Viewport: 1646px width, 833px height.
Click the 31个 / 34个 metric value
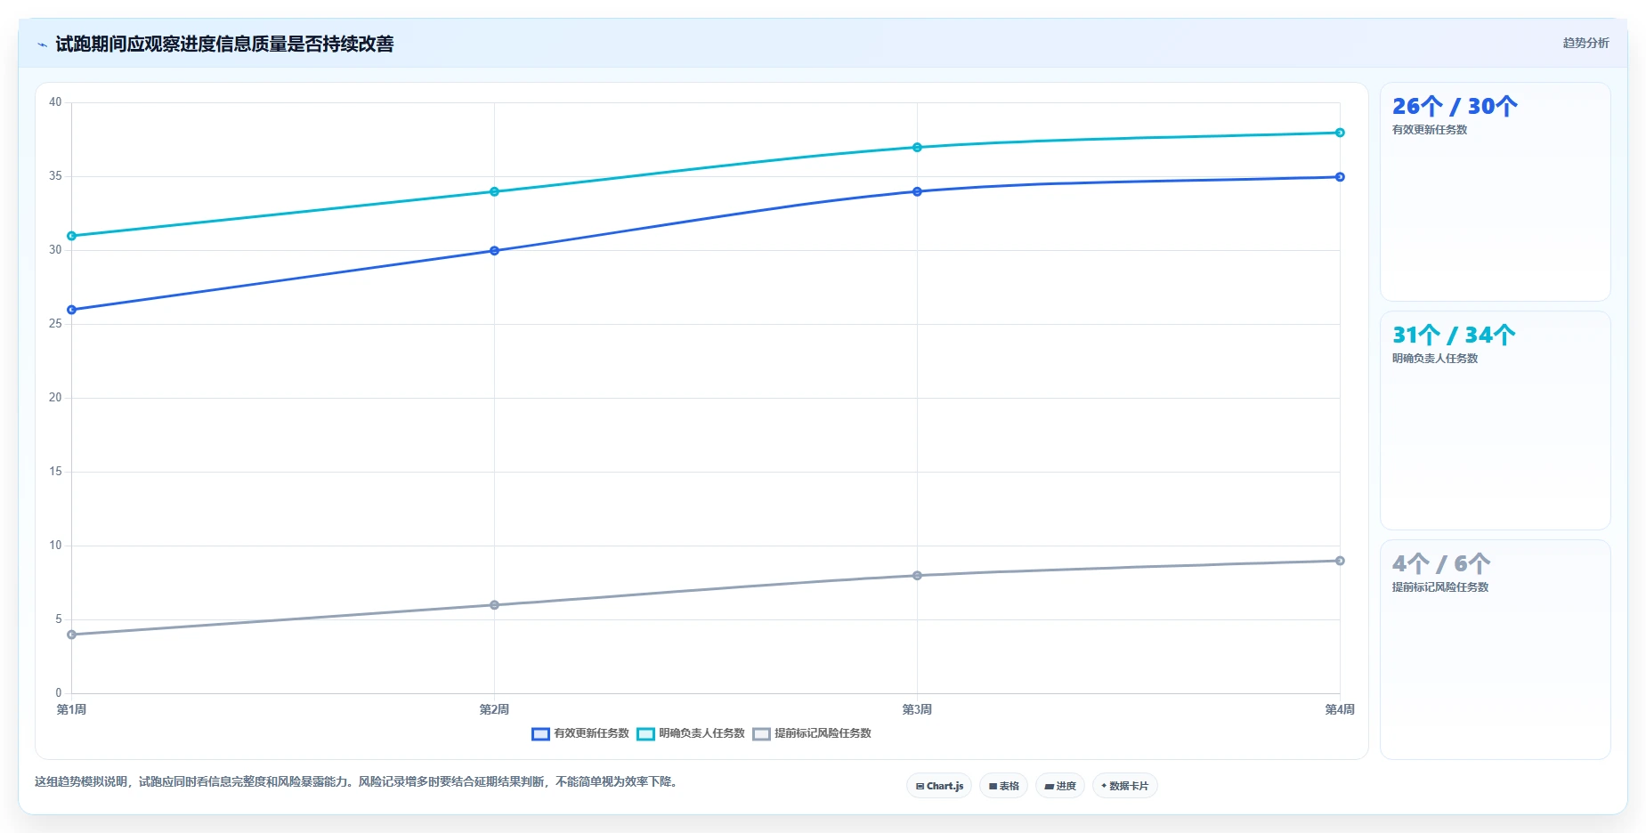(1454, 336)
